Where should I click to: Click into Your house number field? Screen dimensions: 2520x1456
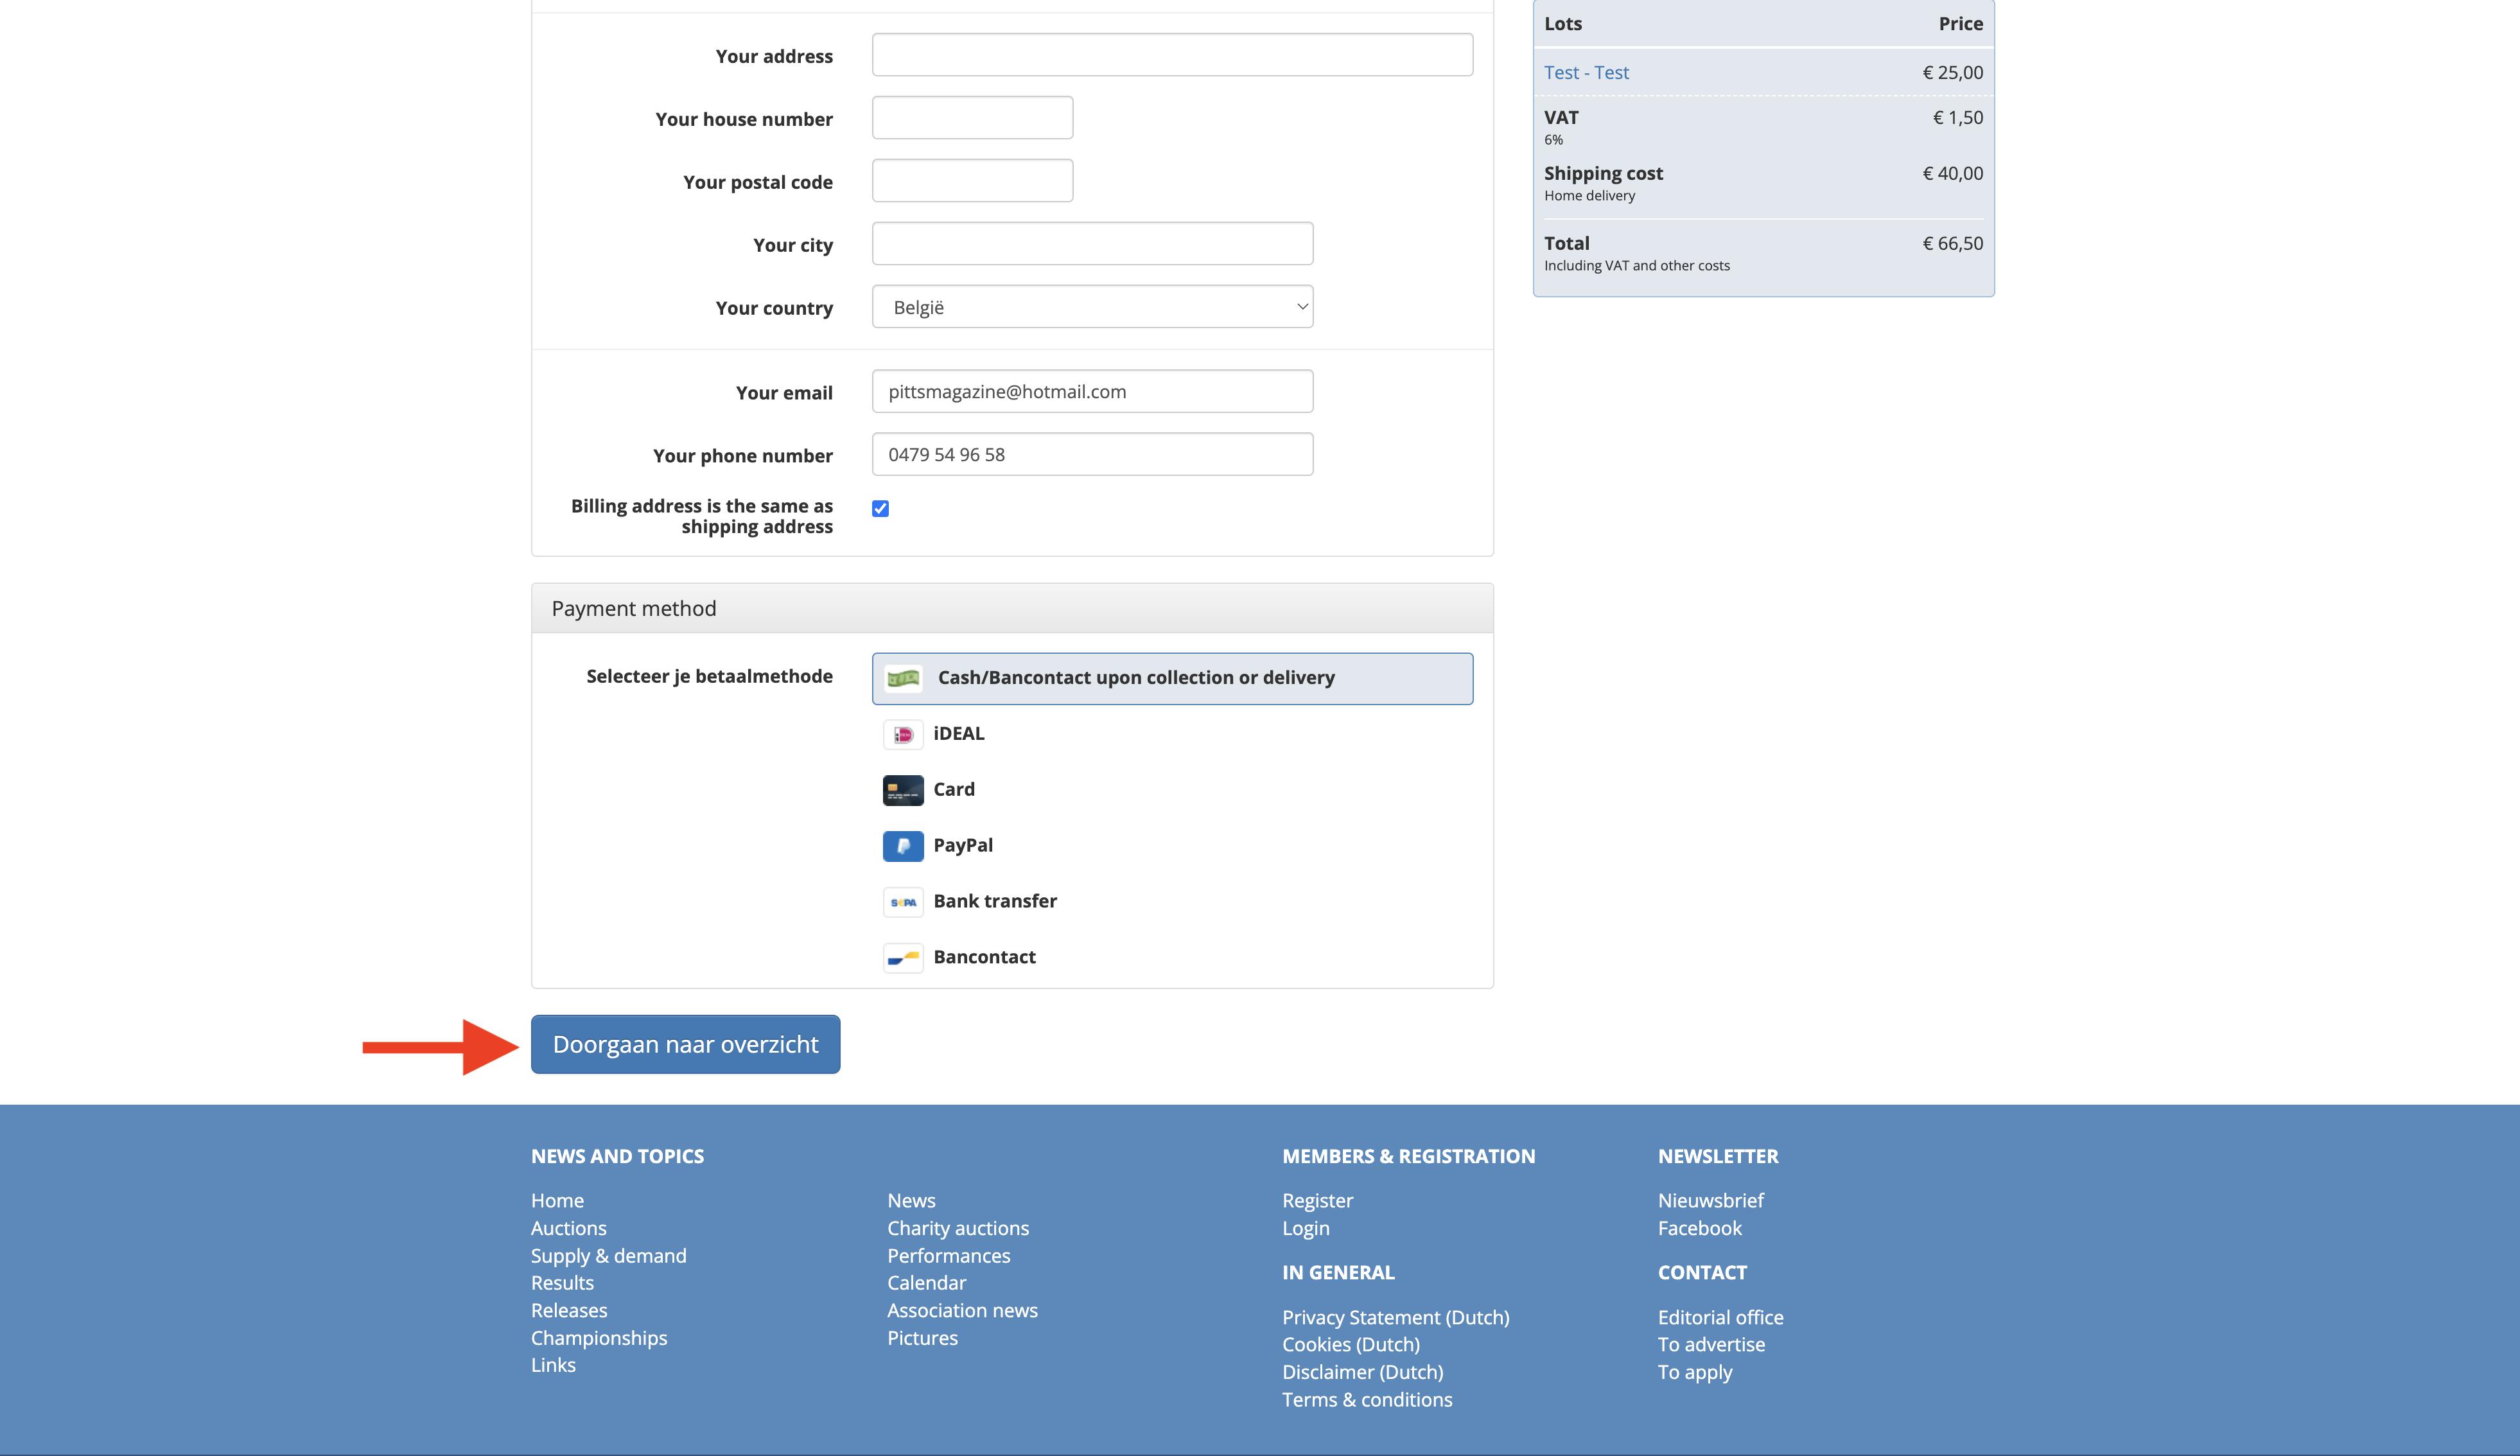pos(972,118)
